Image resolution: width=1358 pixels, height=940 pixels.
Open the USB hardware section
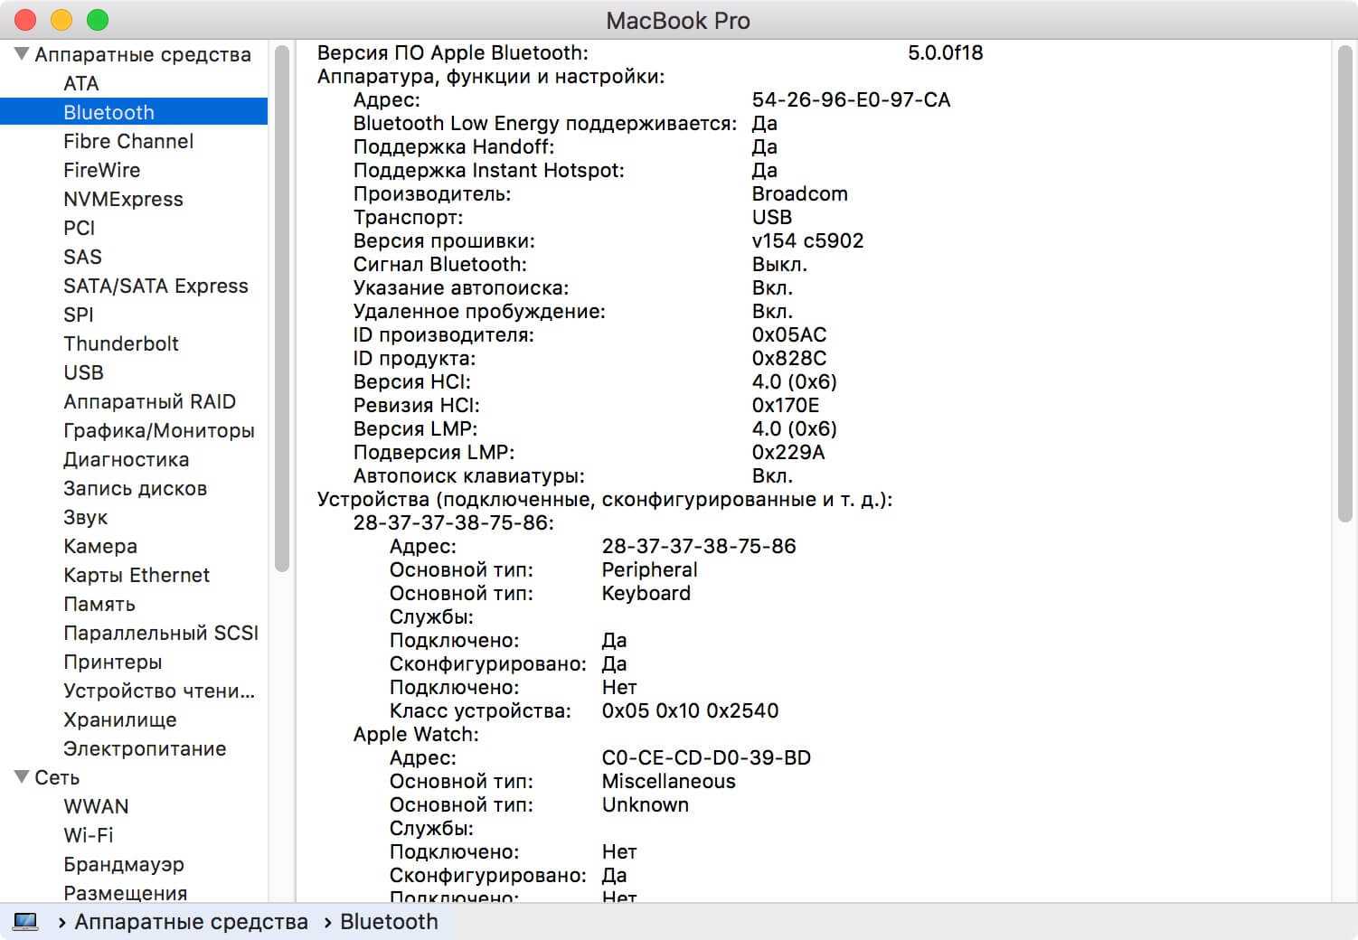tap(83, 372)
